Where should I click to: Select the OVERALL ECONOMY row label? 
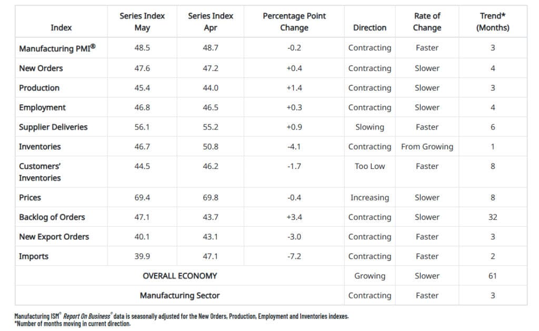pos(179,276)
